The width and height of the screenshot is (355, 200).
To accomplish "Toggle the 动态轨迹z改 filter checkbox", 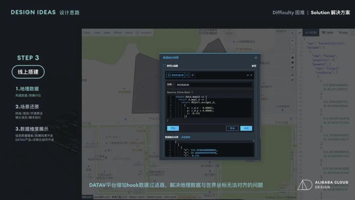I will point(169,75).
